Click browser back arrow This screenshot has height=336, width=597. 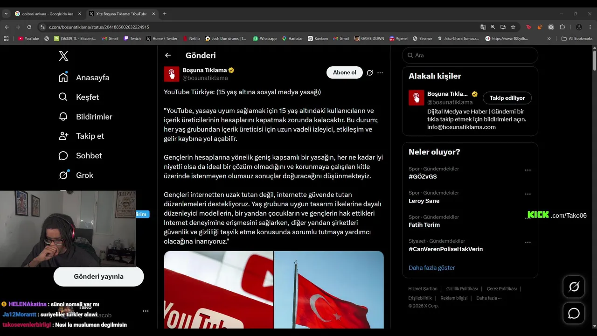coord(7,27)
